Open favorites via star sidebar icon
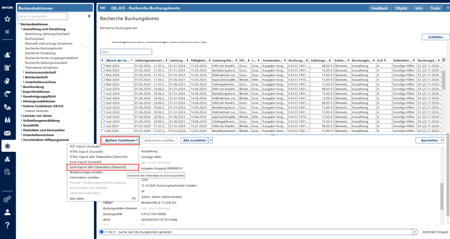The height and width of the screenshot is (239, 450). [x=8, y=19]
